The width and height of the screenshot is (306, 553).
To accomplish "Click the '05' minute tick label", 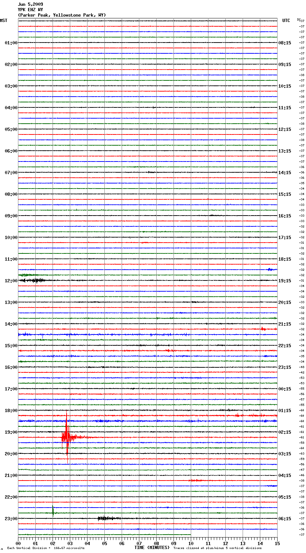I will (105, 543).
